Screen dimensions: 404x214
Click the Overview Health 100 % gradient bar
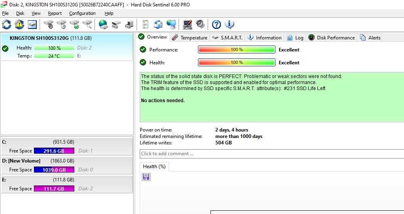click(x=236, y=62)
